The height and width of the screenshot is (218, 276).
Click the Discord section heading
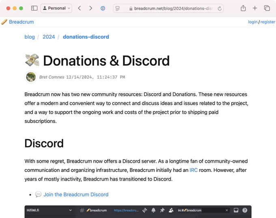pos(44,143)
